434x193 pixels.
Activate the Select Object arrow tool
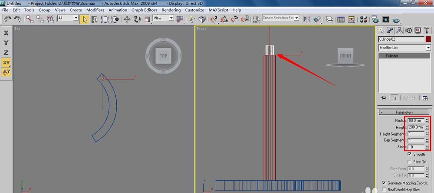pos(85,19)
